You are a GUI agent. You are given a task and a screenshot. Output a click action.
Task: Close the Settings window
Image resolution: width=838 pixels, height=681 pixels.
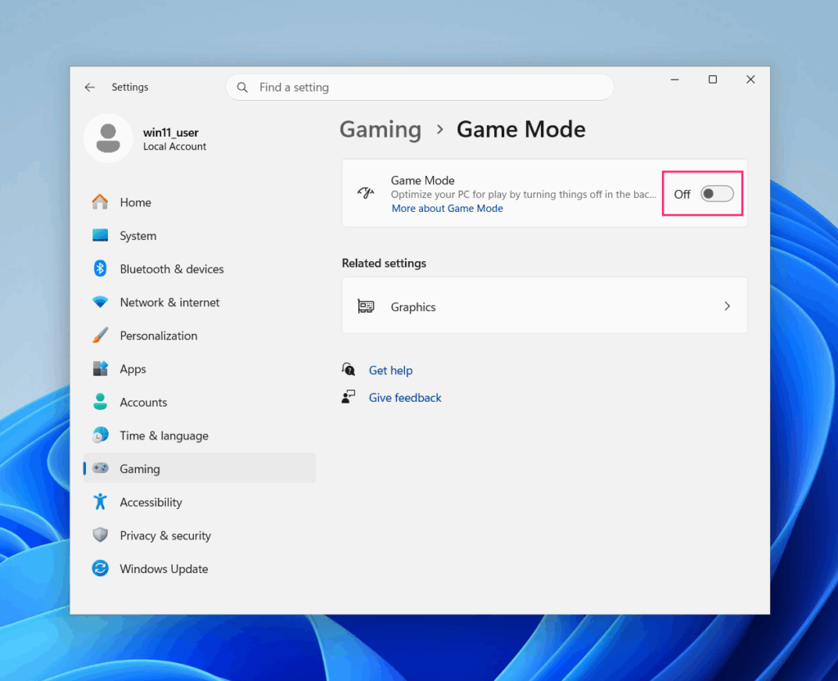point(750,79)
